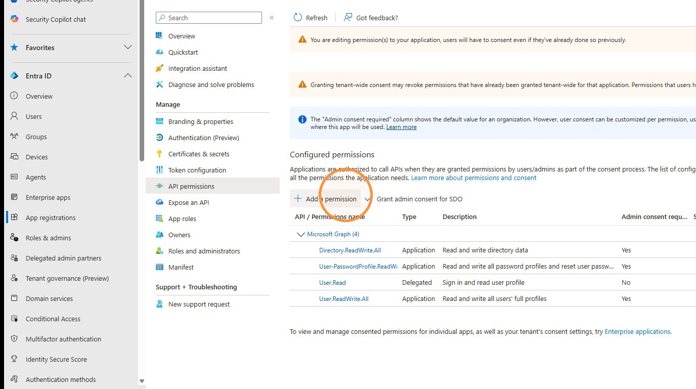Click the Refresh circular arrow icon
The width and height of the screenshot is (696, 389).
298,18
